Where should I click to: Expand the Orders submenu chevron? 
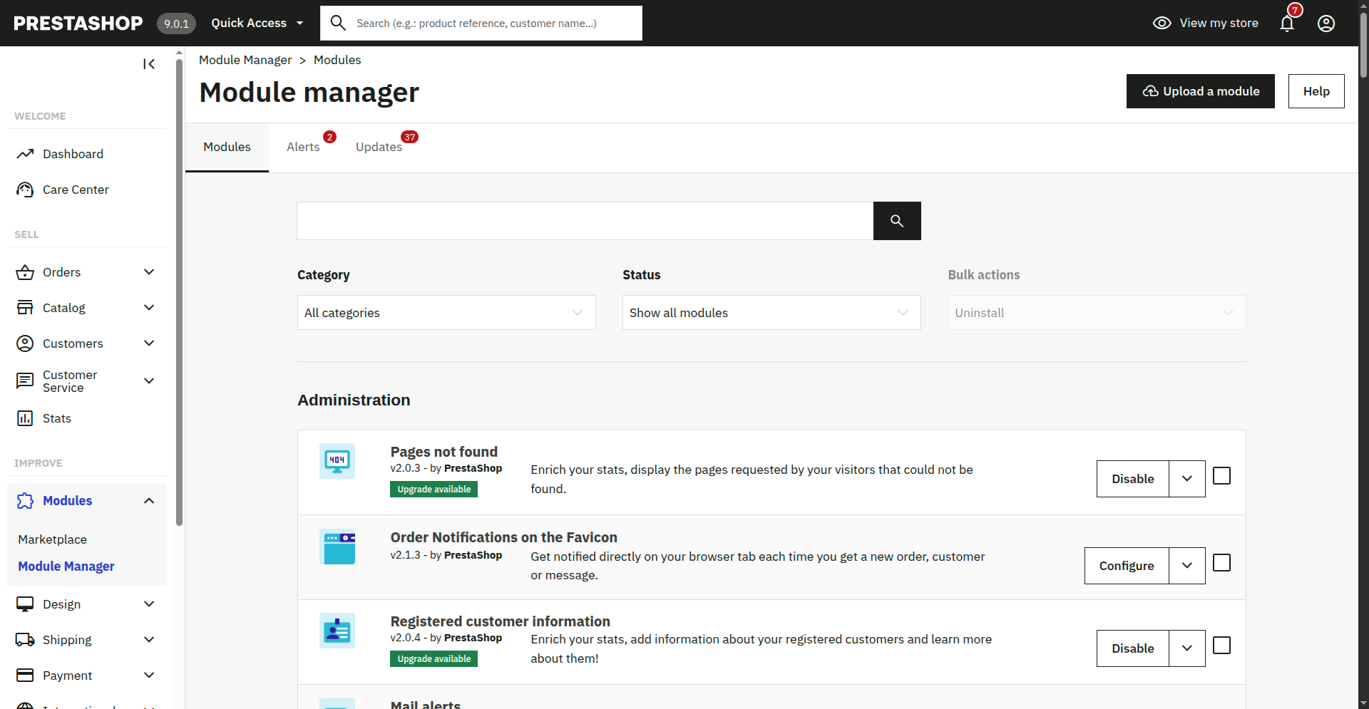click(x=149, y=272)
